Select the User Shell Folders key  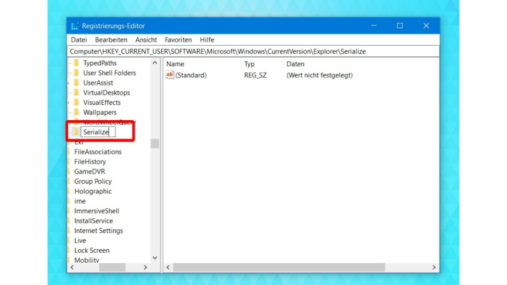pos(109,73)
